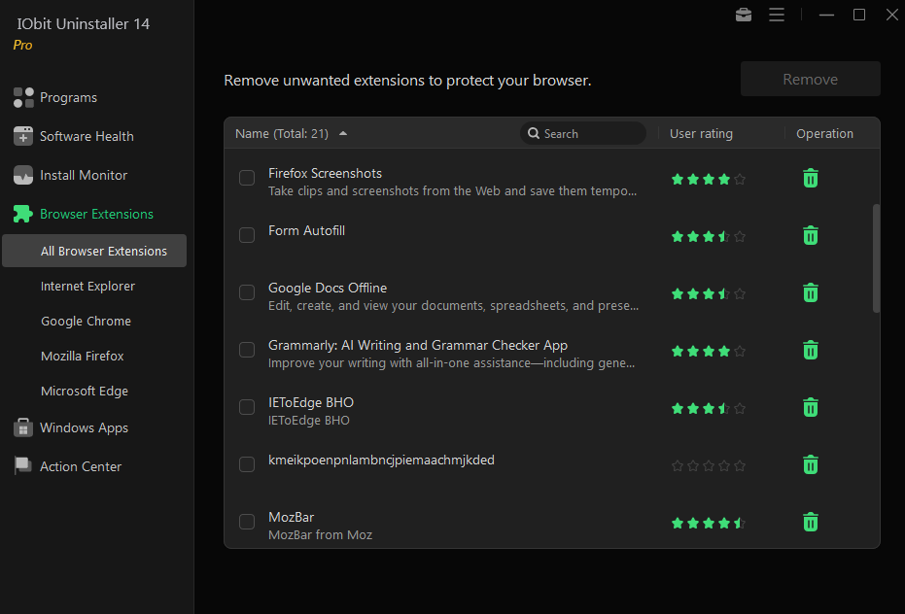Click MozBar star rating

(x=709, y=524)
